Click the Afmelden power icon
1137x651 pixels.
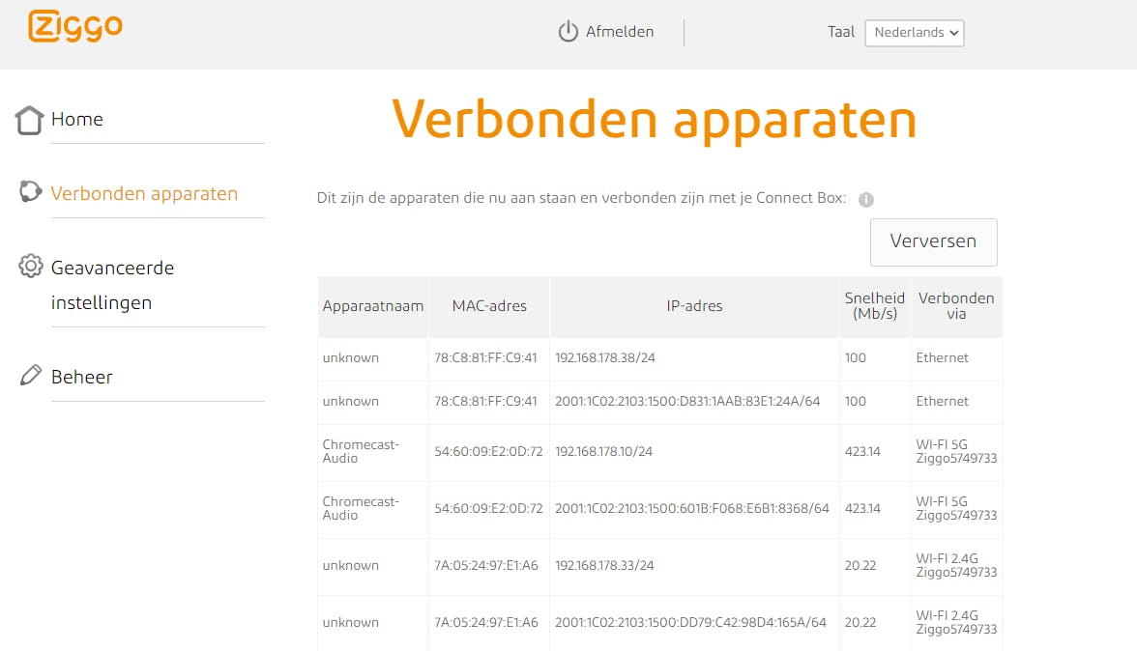(x=568, y=32)
